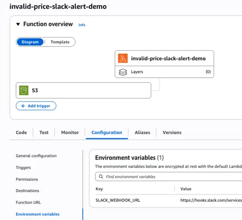Open the Info link beside Function overview

82,25
